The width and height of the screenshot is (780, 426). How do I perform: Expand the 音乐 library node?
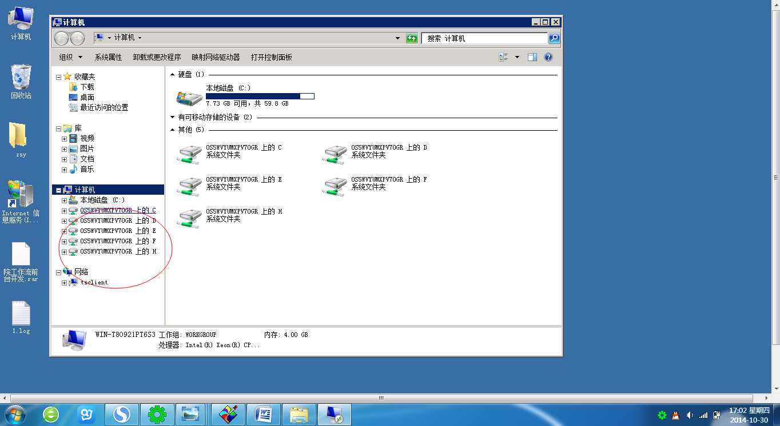point(65,170)
